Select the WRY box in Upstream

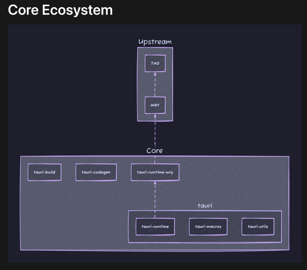pos(155,105)
